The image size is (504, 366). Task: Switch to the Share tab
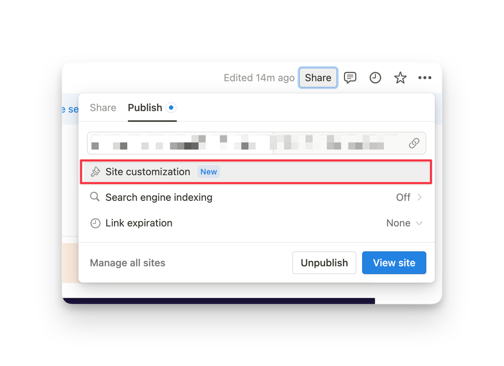click(103, 108)
